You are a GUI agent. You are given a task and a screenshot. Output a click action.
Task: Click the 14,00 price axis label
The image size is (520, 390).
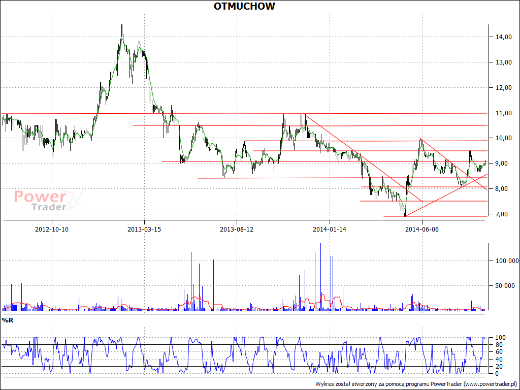pyautogui.click(x=503, y=37)
